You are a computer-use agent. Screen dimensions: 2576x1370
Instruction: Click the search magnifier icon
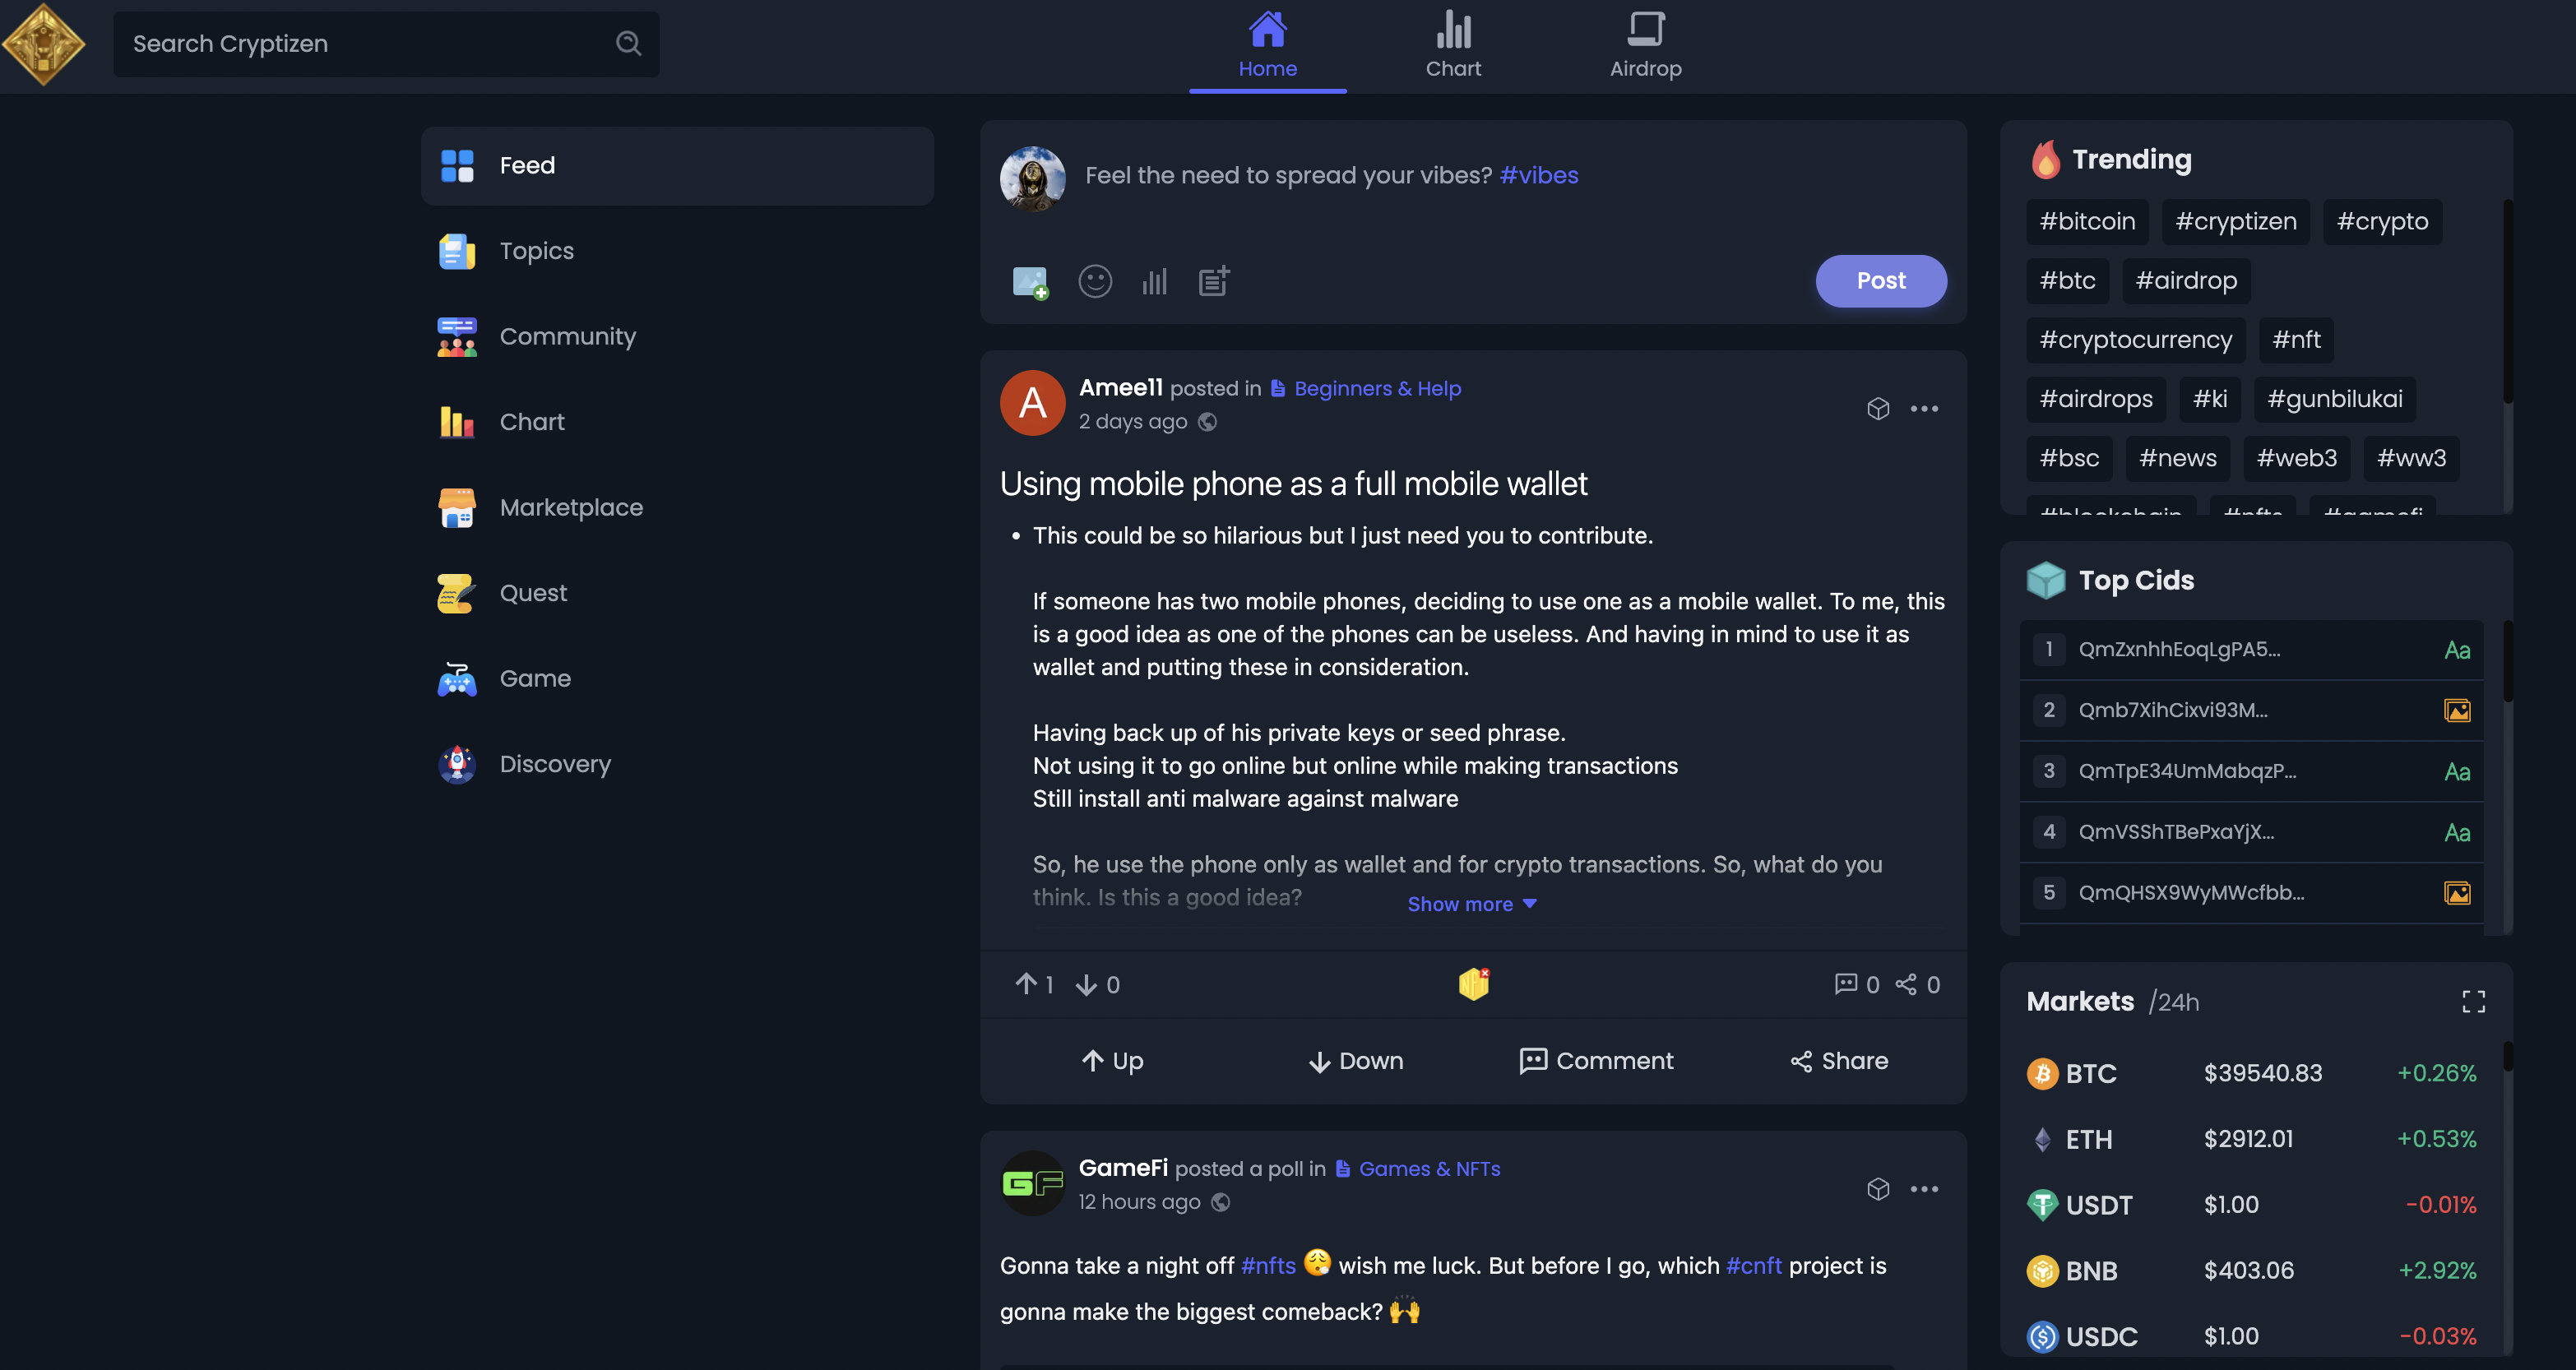click(628, 43)
